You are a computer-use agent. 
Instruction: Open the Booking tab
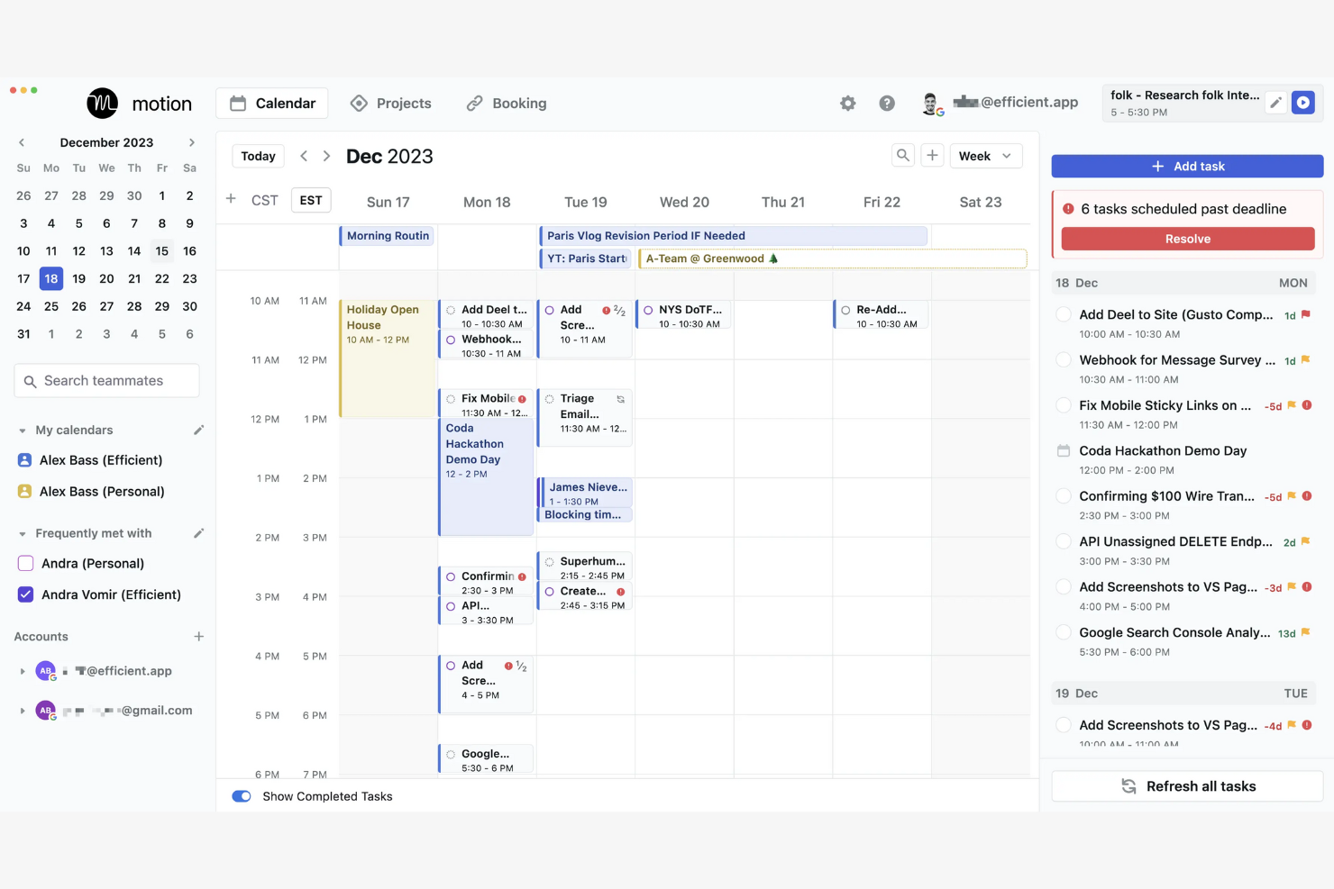506,103
